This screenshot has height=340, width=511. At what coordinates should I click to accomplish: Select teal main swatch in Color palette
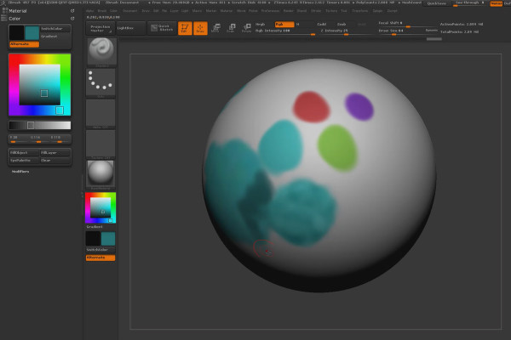click(32, 33)
